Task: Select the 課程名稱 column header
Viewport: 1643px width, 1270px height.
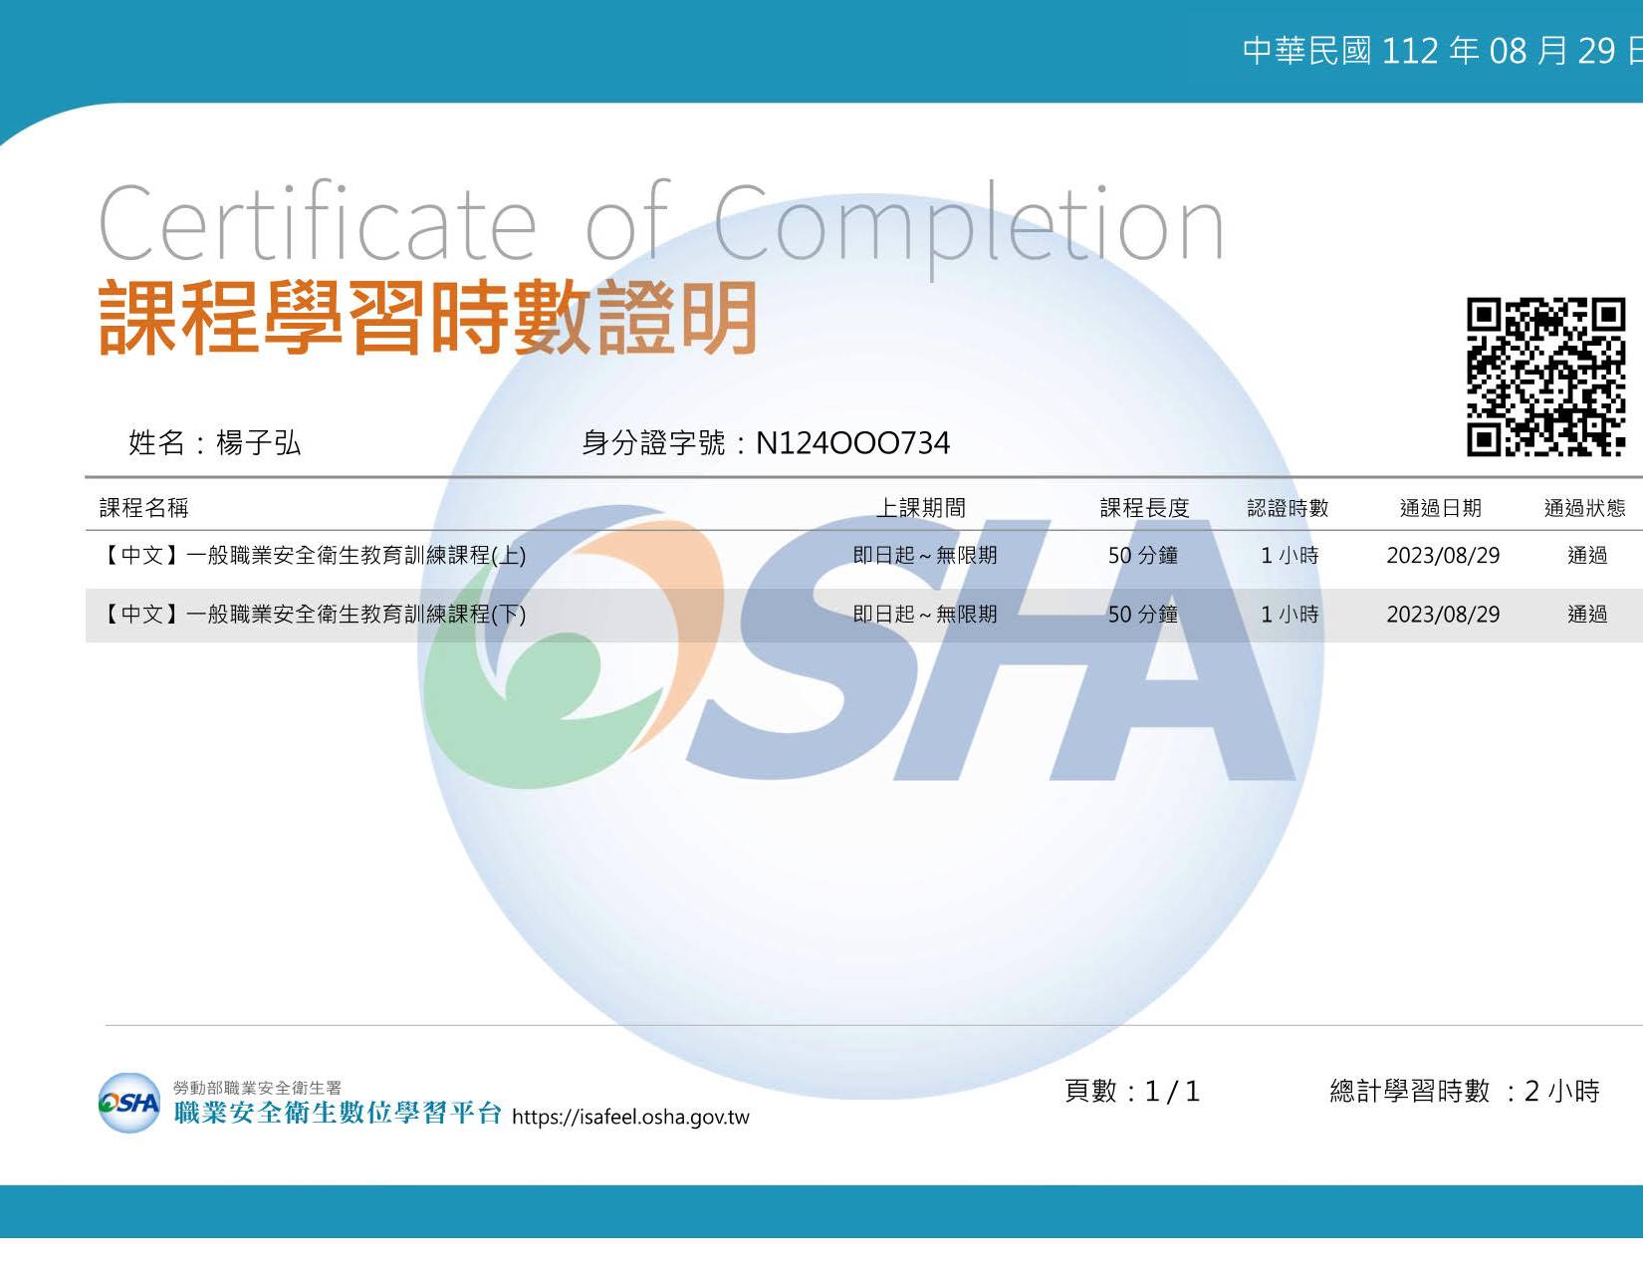Action: [x=144, y=508]
